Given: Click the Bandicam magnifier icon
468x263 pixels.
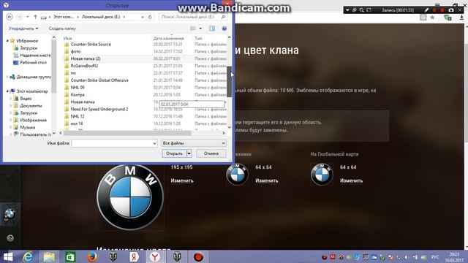Looking at the screenshot, I should tap(361, 10).
